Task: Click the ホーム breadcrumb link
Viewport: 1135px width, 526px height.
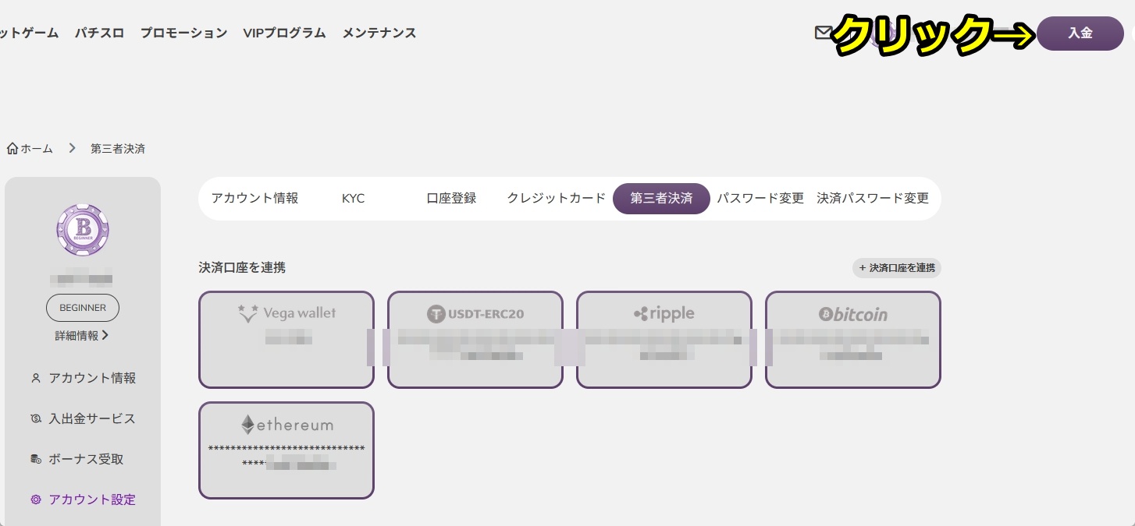Action: (x=37, y=149)
